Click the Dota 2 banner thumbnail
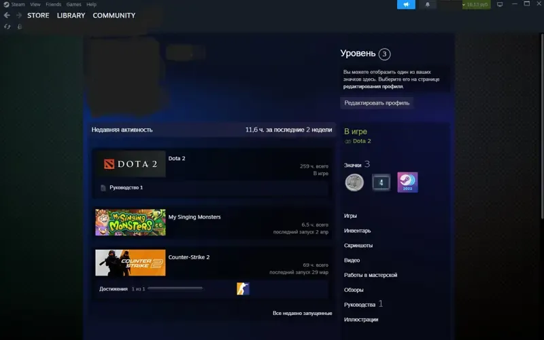This screenshot has width=544, height=340. click(131, 164)
